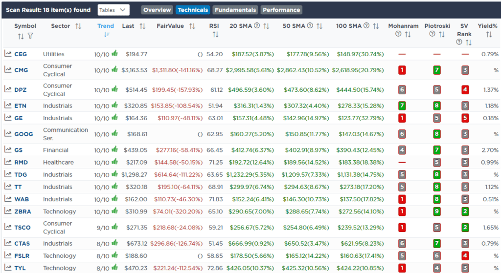This screenshot has width=501, height=273.
Task: Open the TSCO symbol link
Action: point(23,228)
